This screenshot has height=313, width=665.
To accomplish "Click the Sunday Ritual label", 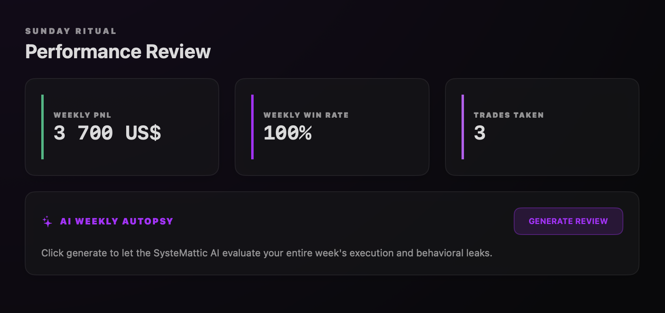I will [x=71, y=31].
